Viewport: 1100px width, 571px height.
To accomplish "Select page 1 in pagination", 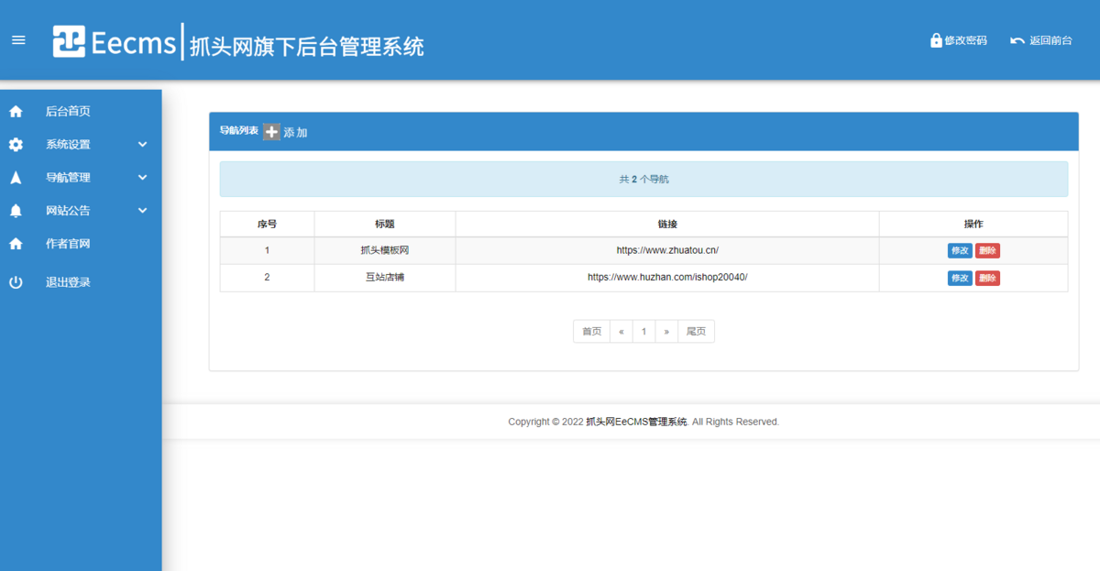I will (x=644, y=332).
